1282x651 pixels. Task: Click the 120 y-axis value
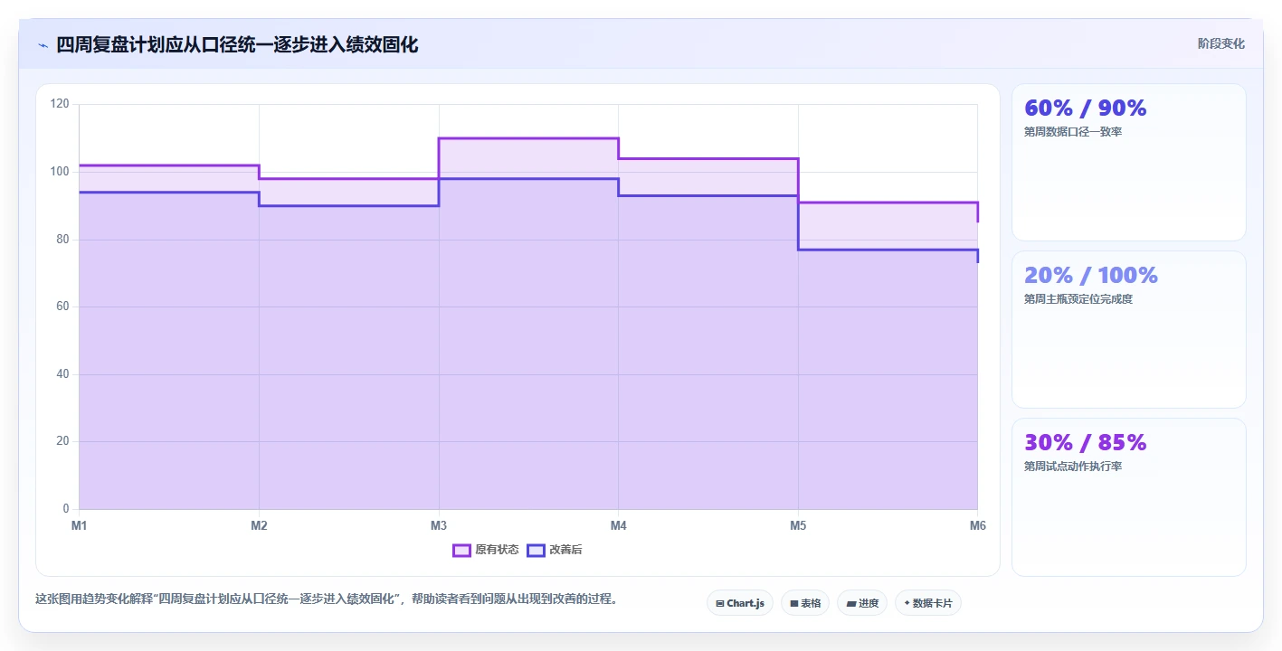coord(60,105)
